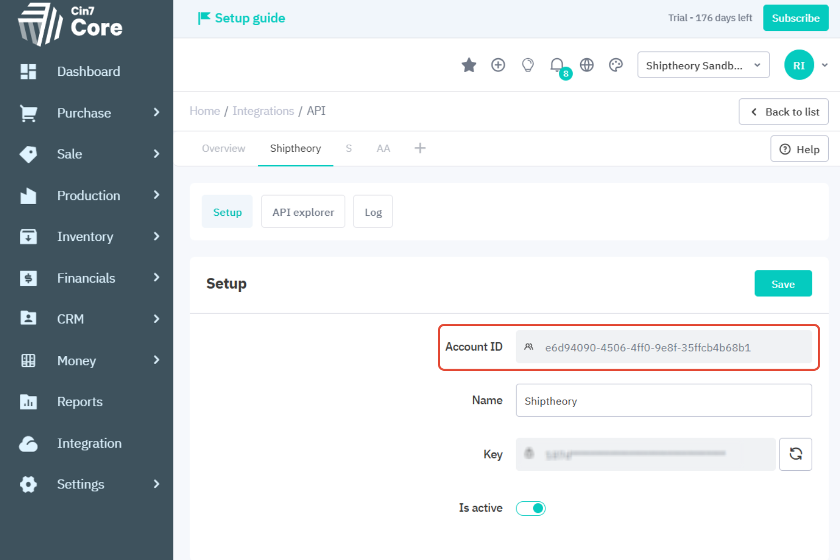Follow the Home breadcrumb link
Viewport: 840px width, 560px height.
(205, 111)
